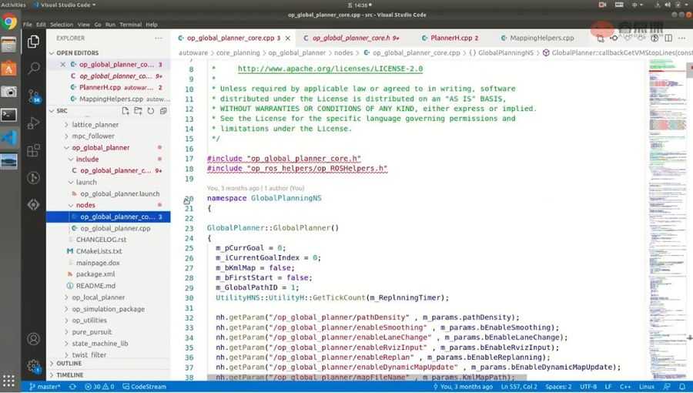The height and width of the screenshot is (393, 693).
Task: Click errors and warnings count in status bar
Action: 99,387
